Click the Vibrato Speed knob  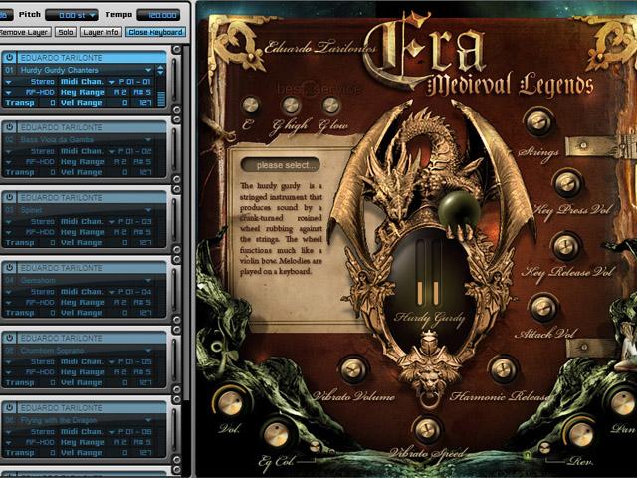[427, 430]
